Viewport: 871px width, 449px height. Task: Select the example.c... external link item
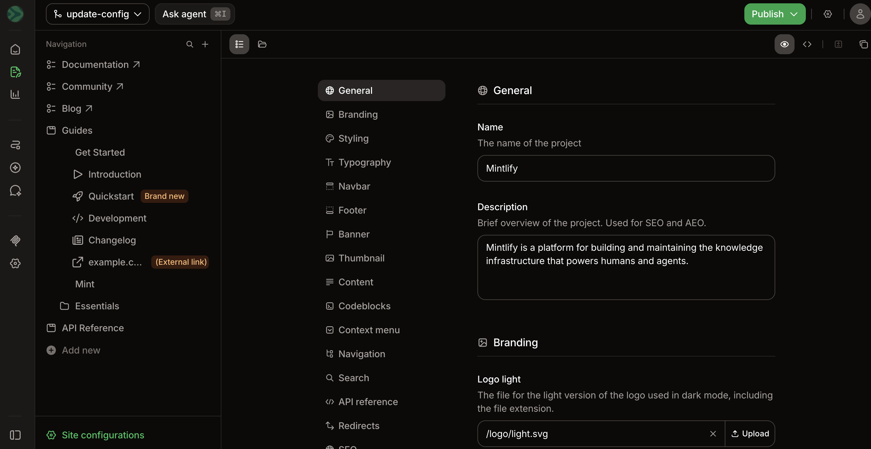pos(107,262)
